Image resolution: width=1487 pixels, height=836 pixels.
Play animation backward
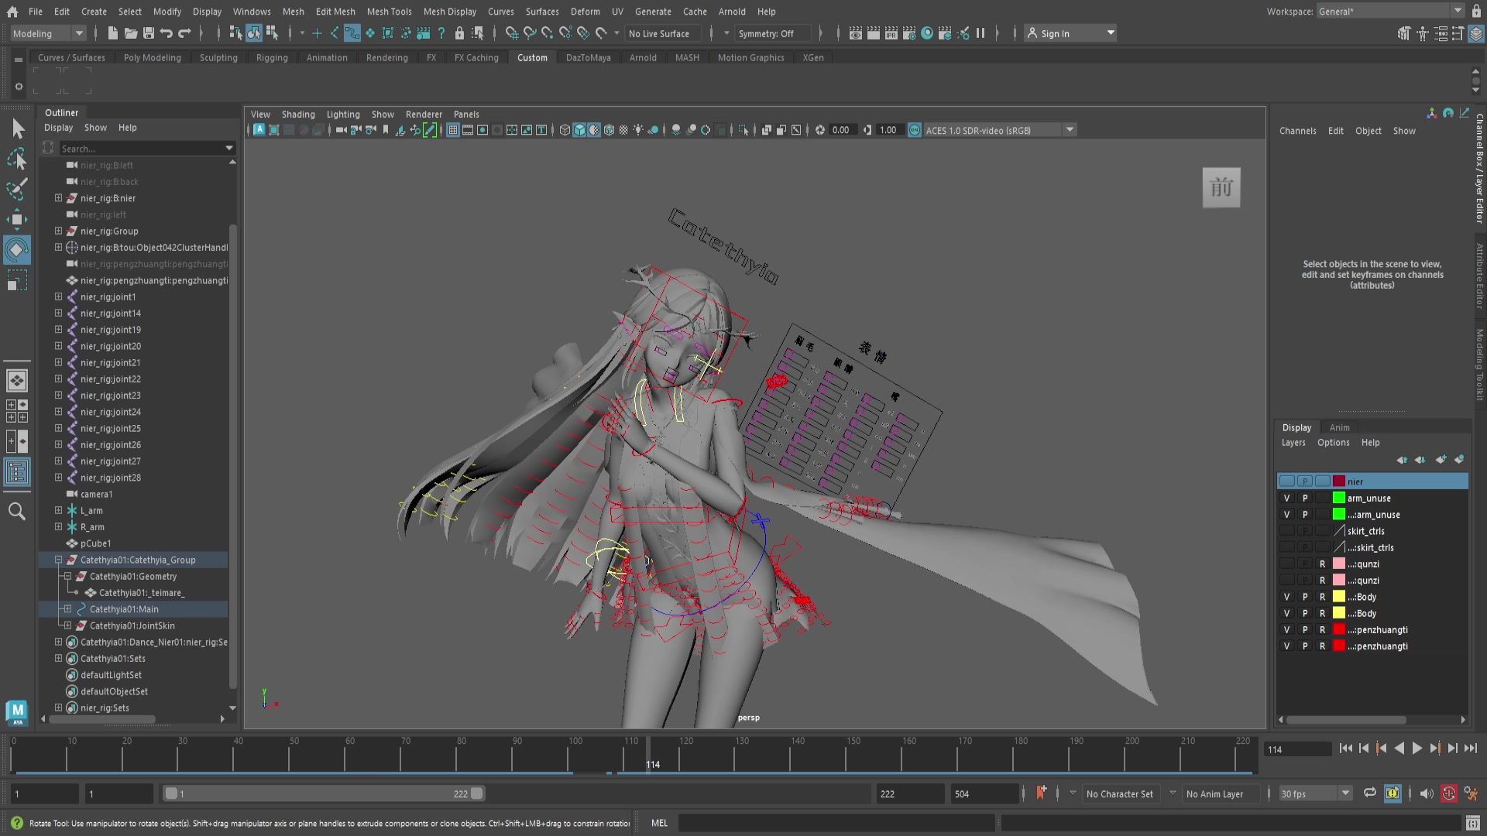(1399, 749)
